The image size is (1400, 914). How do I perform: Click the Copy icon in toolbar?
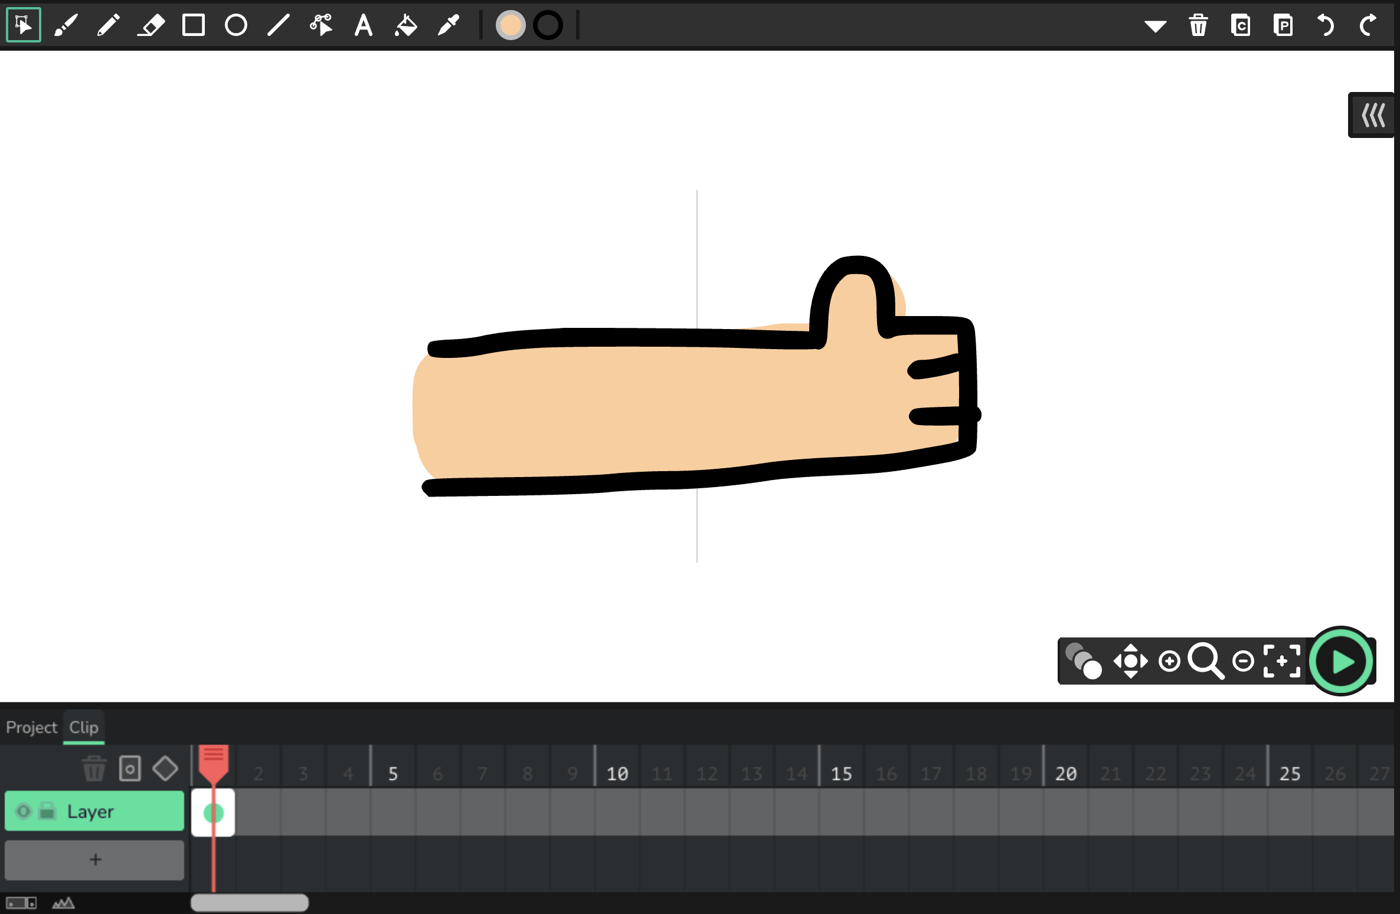point(1241,25)
